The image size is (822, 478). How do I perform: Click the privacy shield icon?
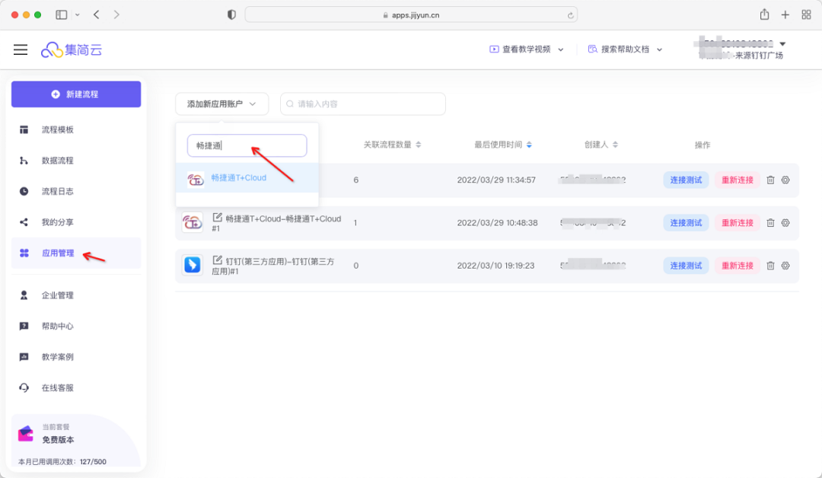(x=231, y=14)
